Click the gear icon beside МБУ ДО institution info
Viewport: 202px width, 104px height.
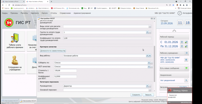pyautogui.click(x=186, y=60)
